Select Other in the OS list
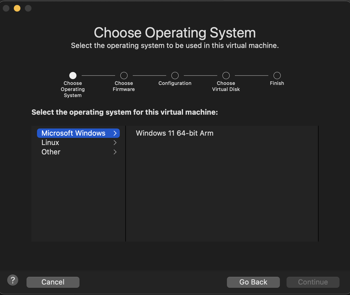The height and width of the screenshot is (295, 350). (78, 152)
